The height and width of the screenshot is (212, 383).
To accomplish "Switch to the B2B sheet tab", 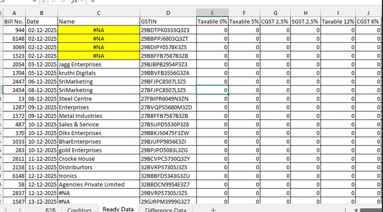I will (x=51, y=209).
